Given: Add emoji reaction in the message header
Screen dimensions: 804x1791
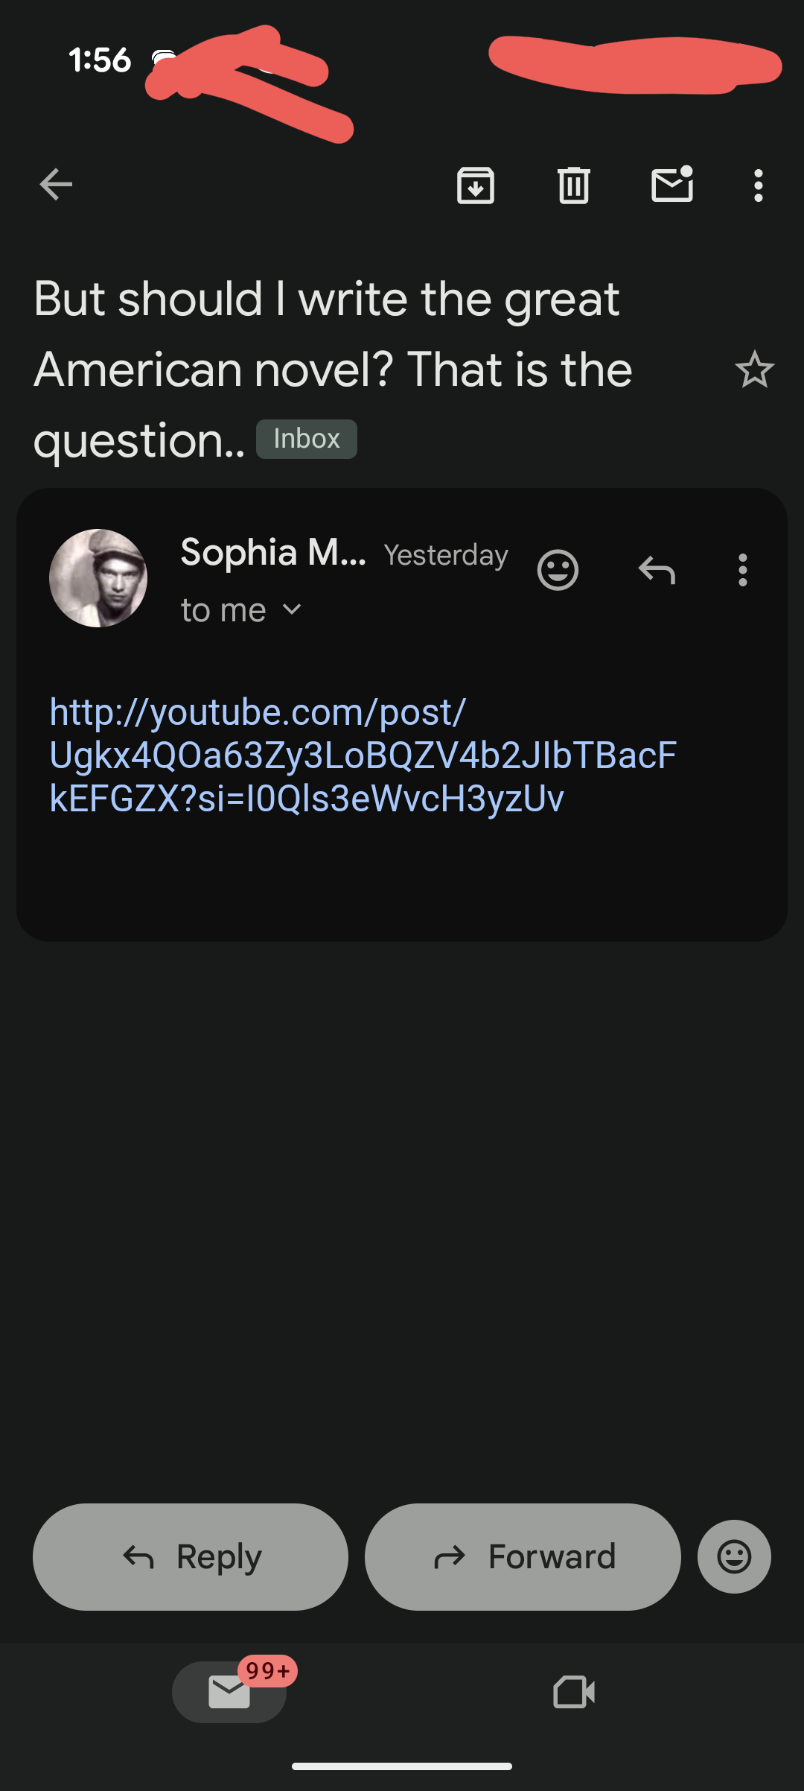Looking at the screenshot, I should pyautogui.click(x=558, y=571).
